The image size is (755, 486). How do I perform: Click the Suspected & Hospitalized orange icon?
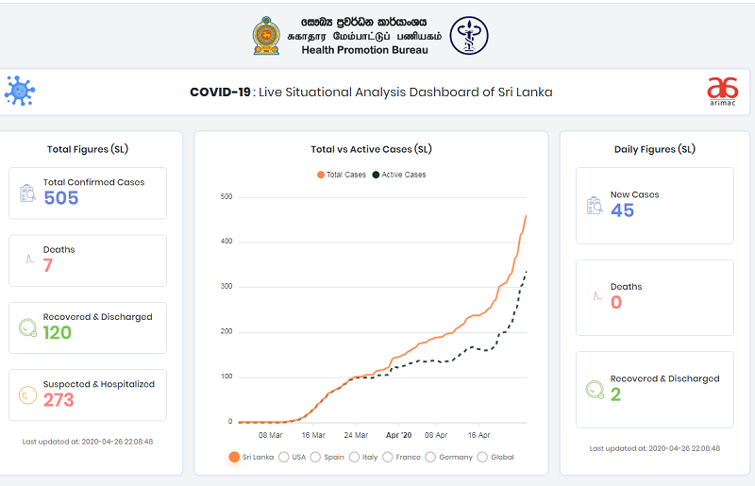coord(28,394)
